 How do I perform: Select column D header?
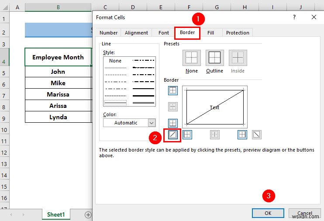[x=133, y=7]
